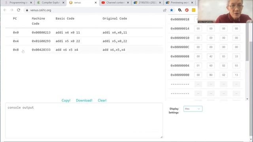Screen dimensions: 253x142
Task: Select instruction row at PC 0x0
Action: click(x=84, y=32)
